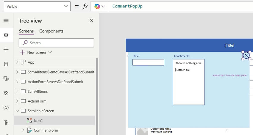Expand the App tree node
The height and width of the screenshot is (135, 253).
[x=17, y=62]
